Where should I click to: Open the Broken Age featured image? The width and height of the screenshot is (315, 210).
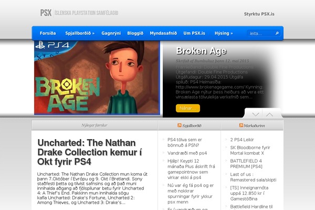(x=97, y=78)
